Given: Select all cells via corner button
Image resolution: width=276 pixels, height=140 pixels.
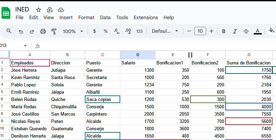Looking at the screenshot, I should pos(5,55).
